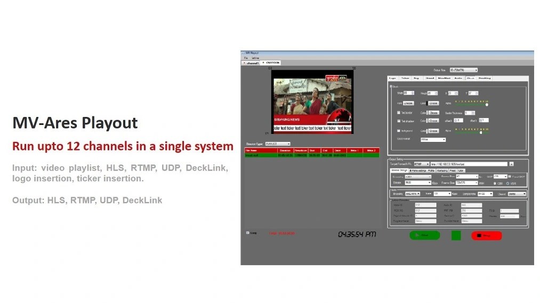Click the shadow offset Y field
This screenshot has height=303, width=540.
484,120
